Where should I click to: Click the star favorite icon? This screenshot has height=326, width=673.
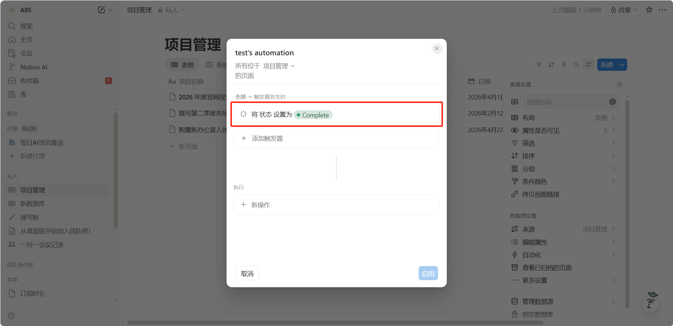(649, 10)
